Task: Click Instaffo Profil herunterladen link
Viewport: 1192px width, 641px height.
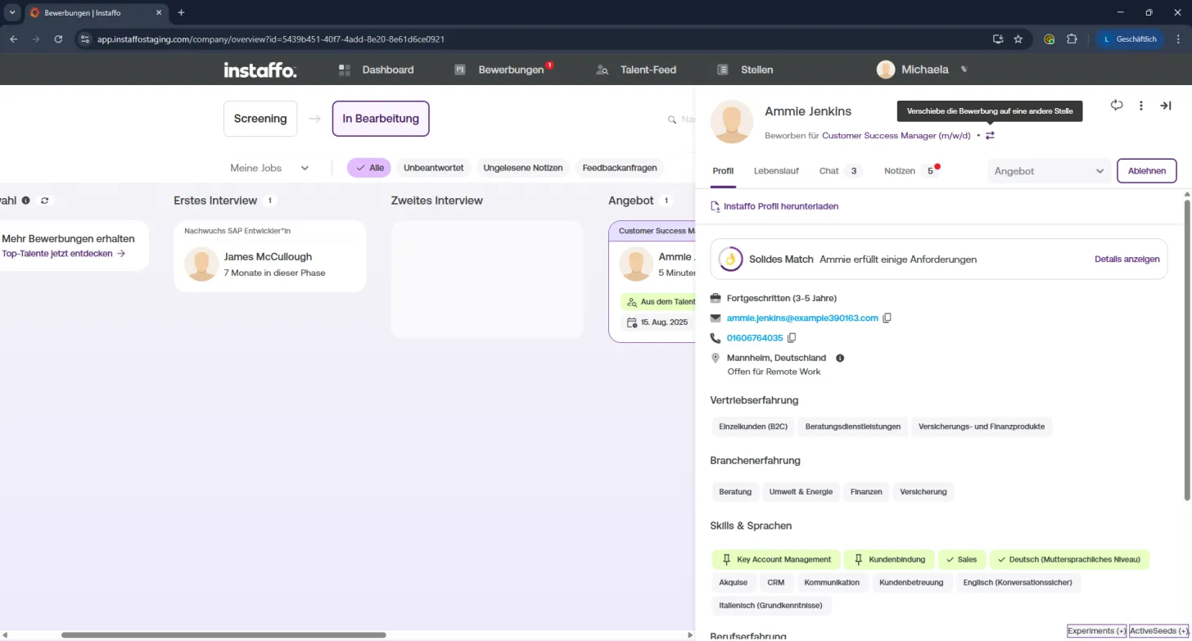Action: coord(774,206)
